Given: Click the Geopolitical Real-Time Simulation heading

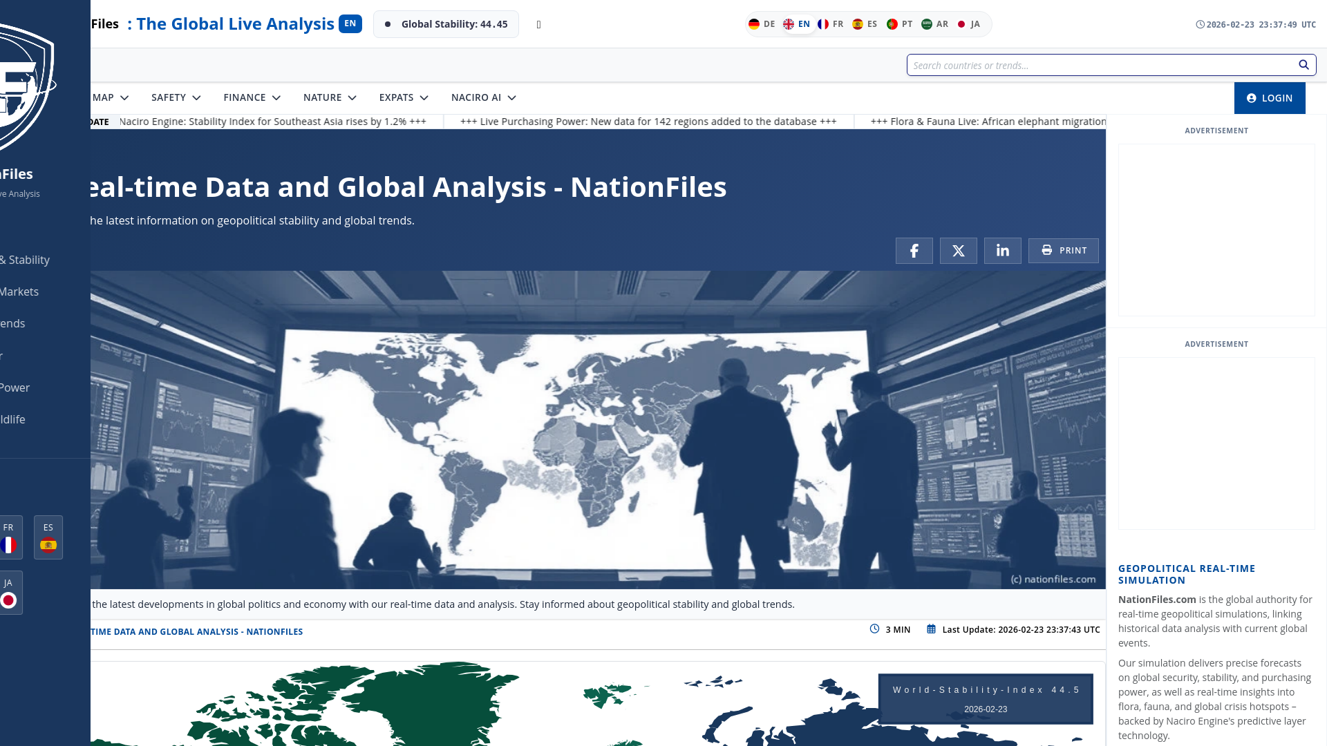Looking at the screenshot, I should click(1187, 574).
